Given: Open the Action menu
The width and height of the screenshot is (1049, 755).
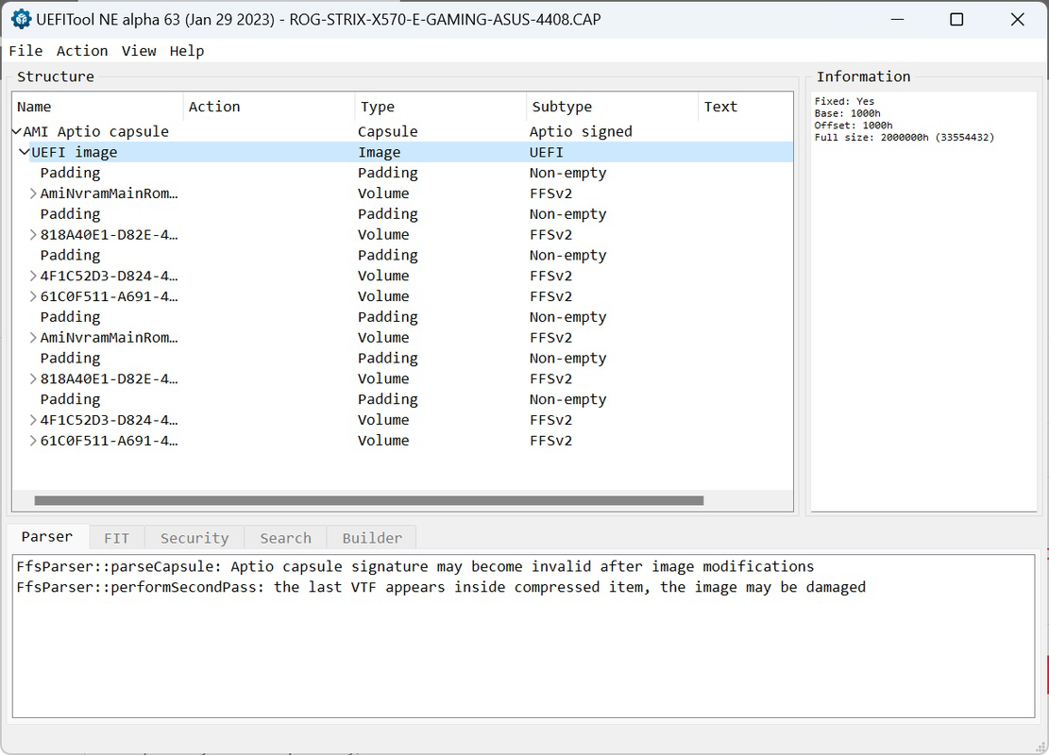Looking at the screenshot, I should click(81, 51).
